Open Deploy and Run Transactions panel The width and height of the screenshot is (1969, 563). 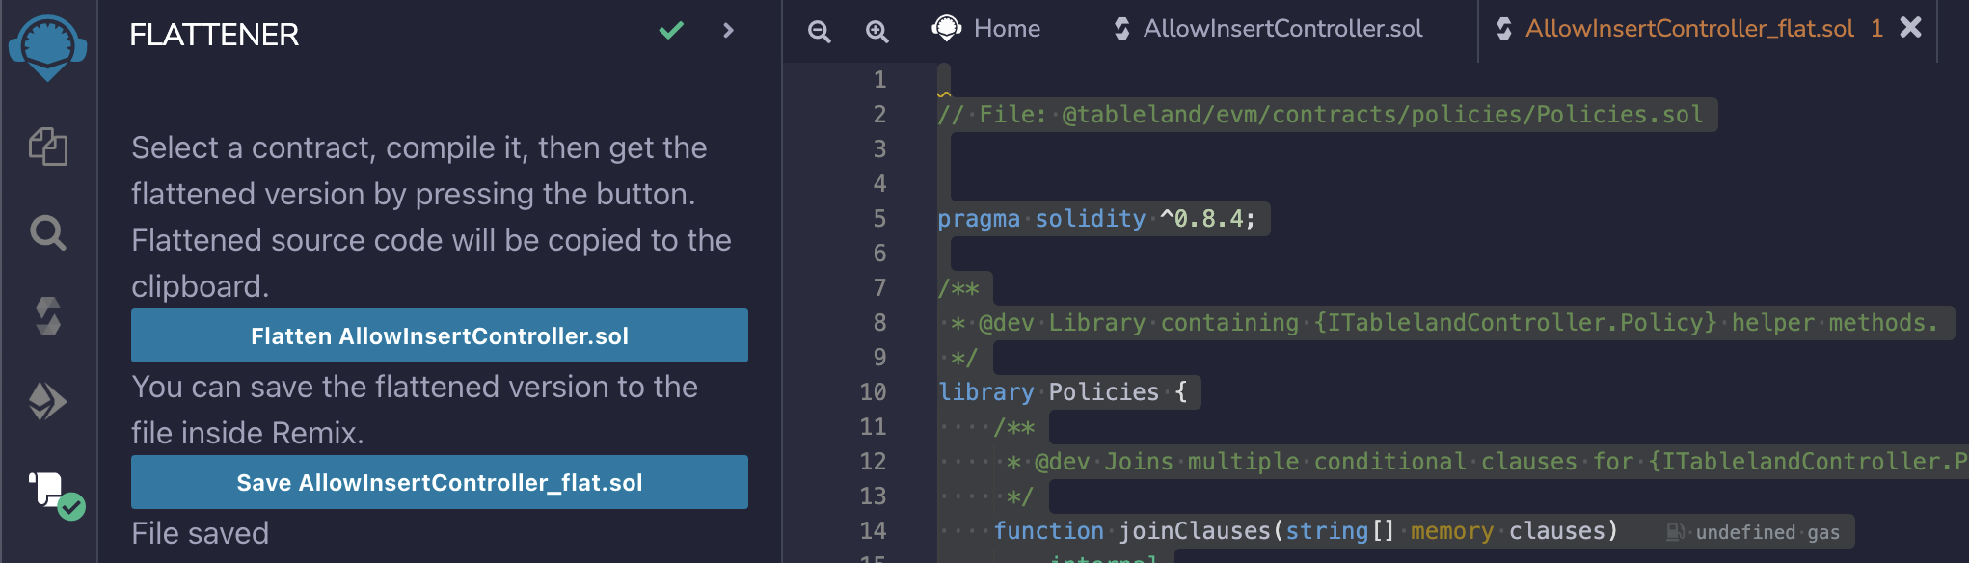pyautogui.click(x=47, y=401)
